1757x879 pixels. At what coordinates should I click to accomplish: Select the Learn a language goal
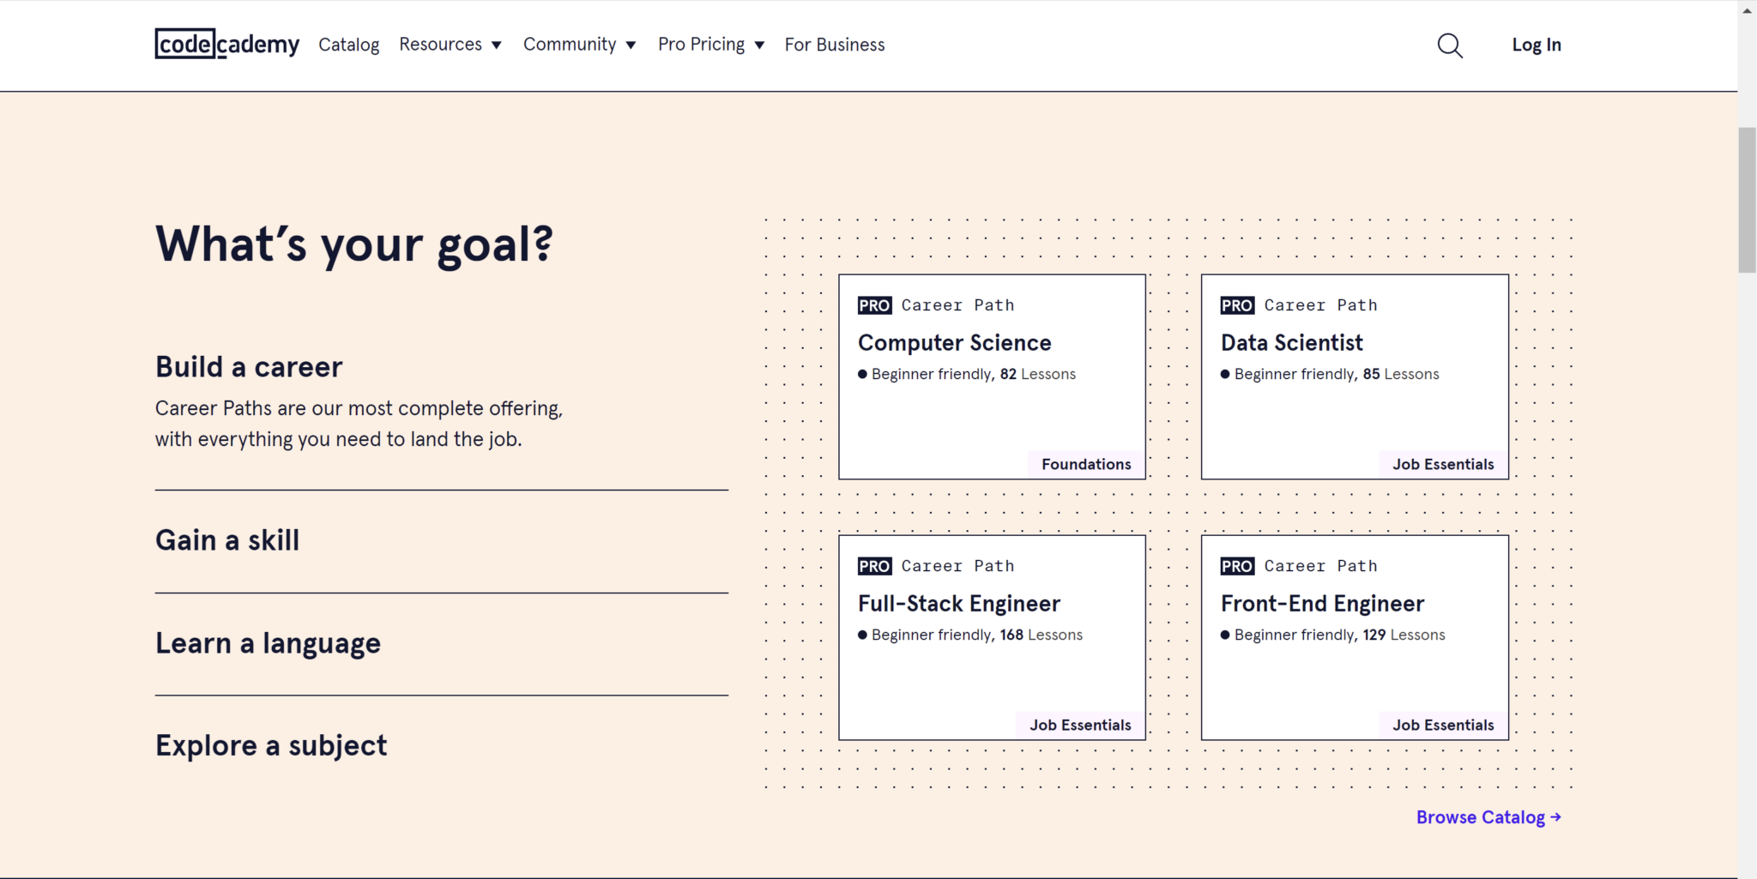coord(268,643)
